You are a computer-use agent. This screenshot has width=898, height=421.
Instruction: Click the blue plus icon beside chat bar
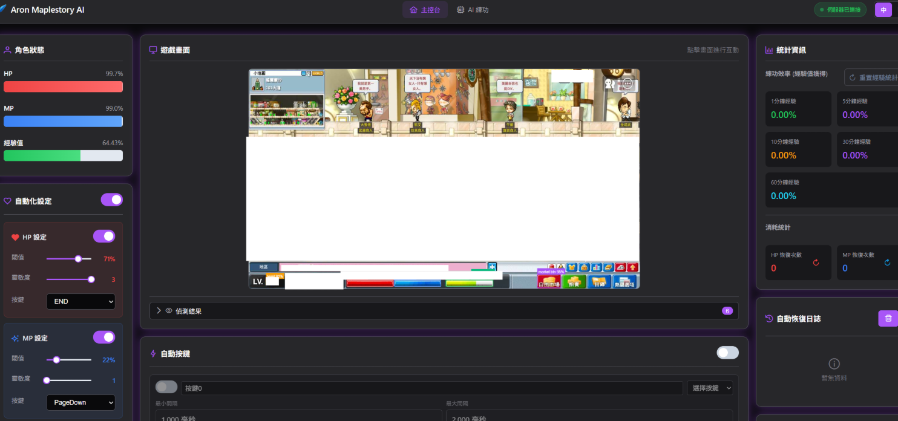pyautogui.click(x=492, y=267)
